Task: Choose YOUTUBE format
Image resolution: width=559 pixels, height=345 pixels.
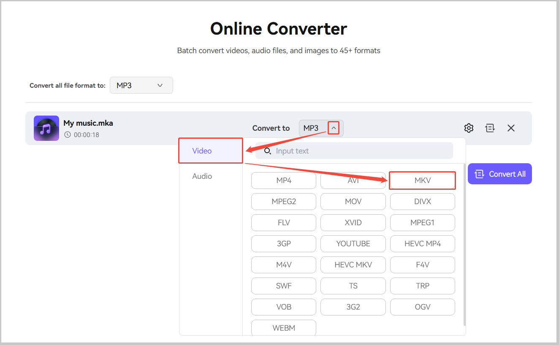Action: pyautogui.click(x=353, y=244)
